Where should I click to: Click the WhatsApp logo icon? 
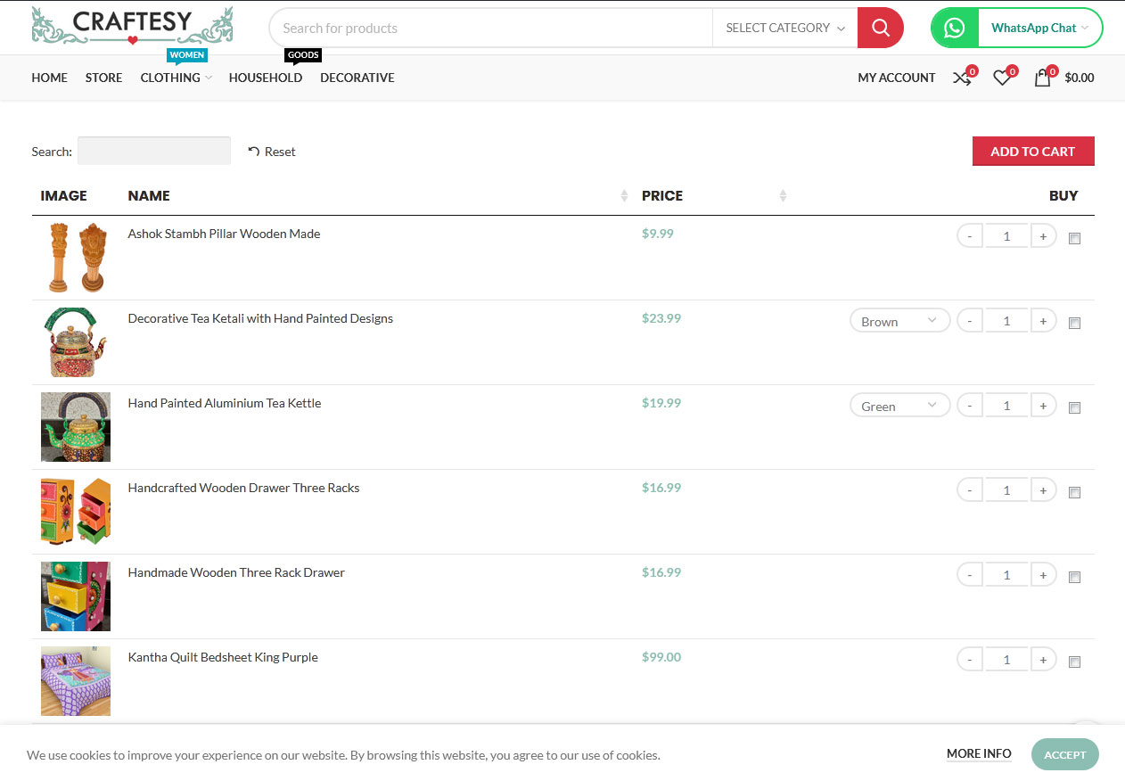955,28
